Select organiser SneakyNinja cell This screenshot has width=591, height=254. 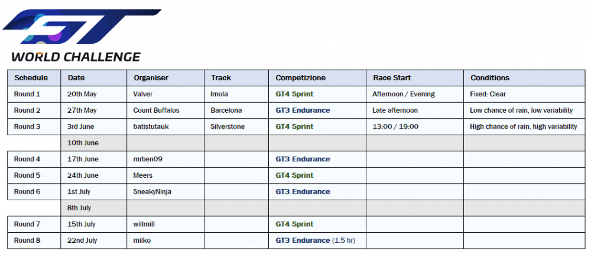click(152, 191)
